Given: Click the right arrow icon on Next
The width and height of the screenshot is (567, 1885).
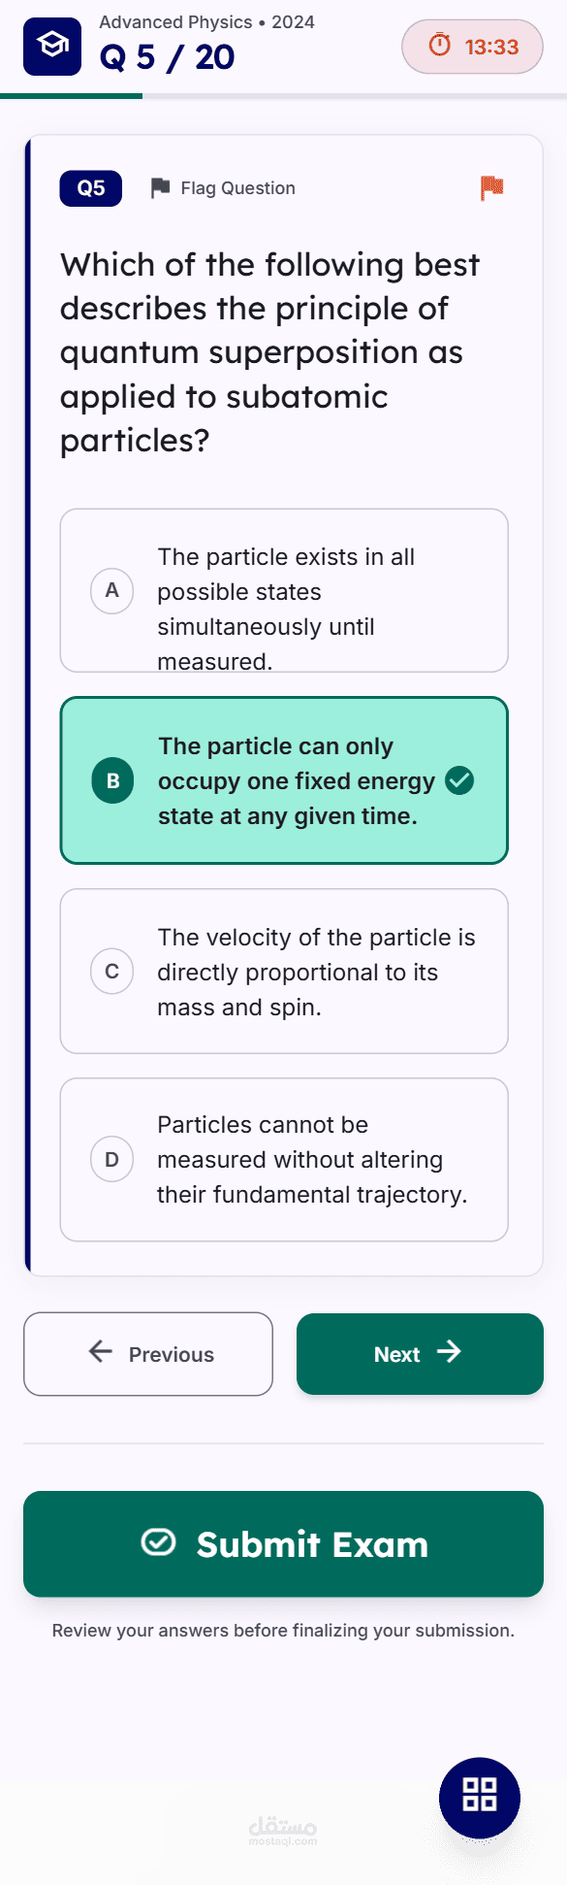Looking at the screenshot, I should 449,1352.
